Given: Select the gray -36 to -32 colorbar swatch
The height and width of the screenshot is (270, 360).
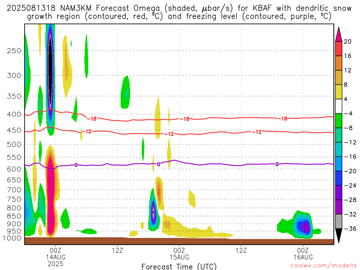Looking at the screenshot, I should (x=339, y=221).
